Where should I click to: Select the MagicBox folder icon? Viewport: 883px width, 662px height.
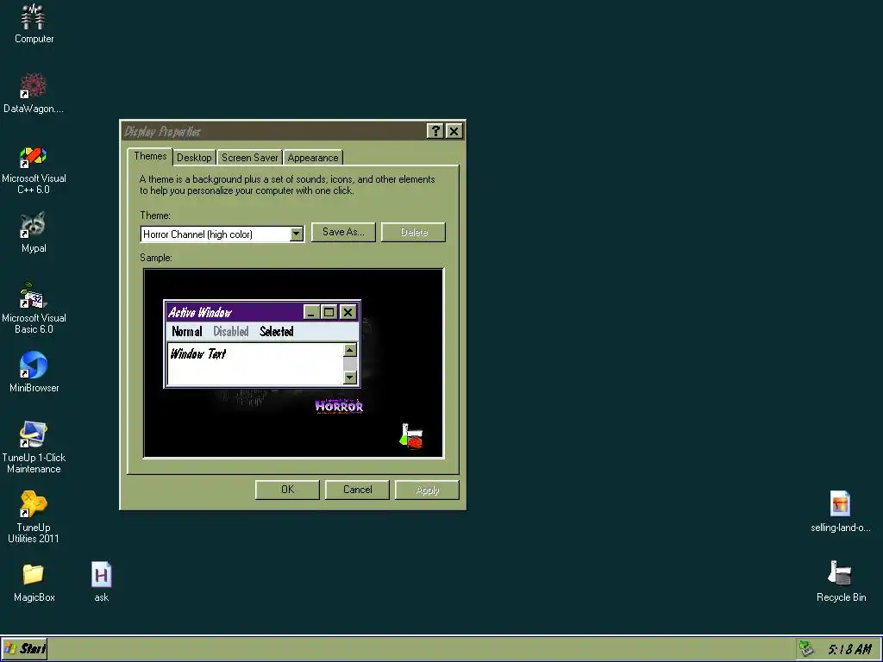tap(34, 583)
